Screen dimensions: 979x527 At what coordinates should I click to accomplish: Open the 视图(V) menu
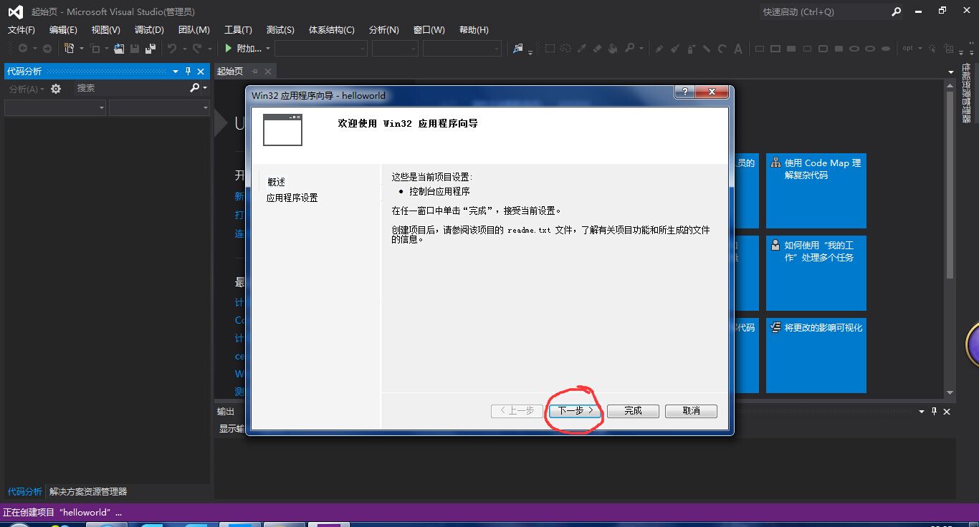point(105,29)
